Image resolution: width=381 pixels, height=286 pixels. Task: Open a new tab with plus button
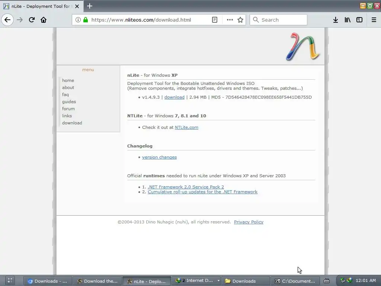click(x=90, y=6)
